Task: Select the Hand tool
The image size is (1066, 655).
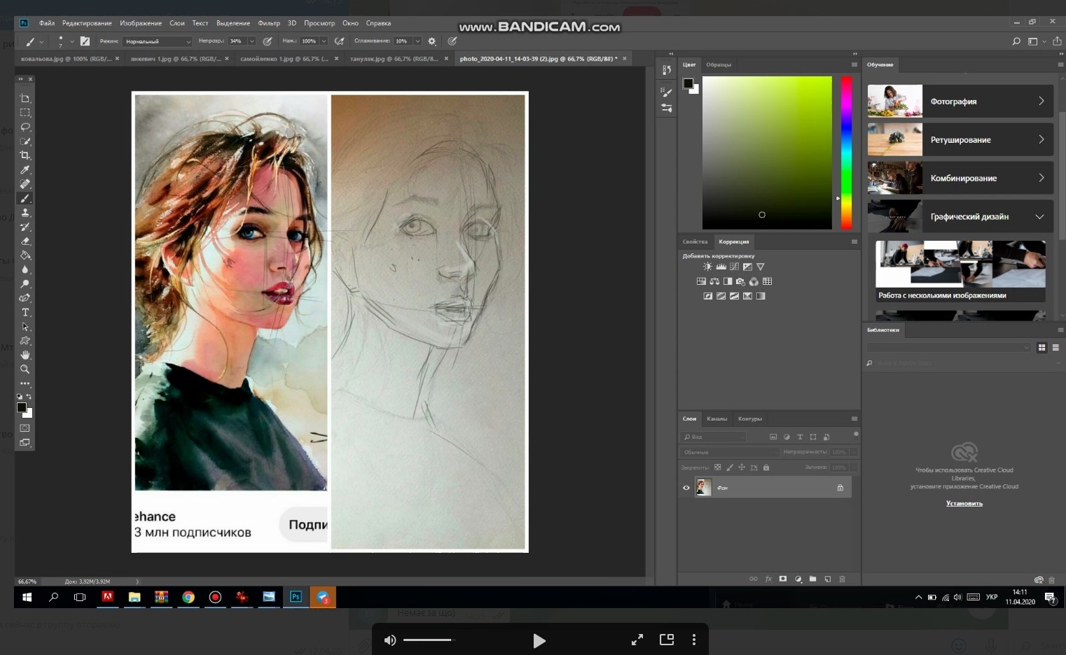Action: (x=25, y=355)
